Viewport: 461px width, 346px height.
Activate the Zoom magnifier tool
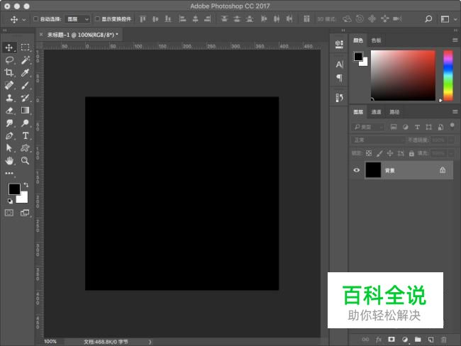[x=26, y=160]
